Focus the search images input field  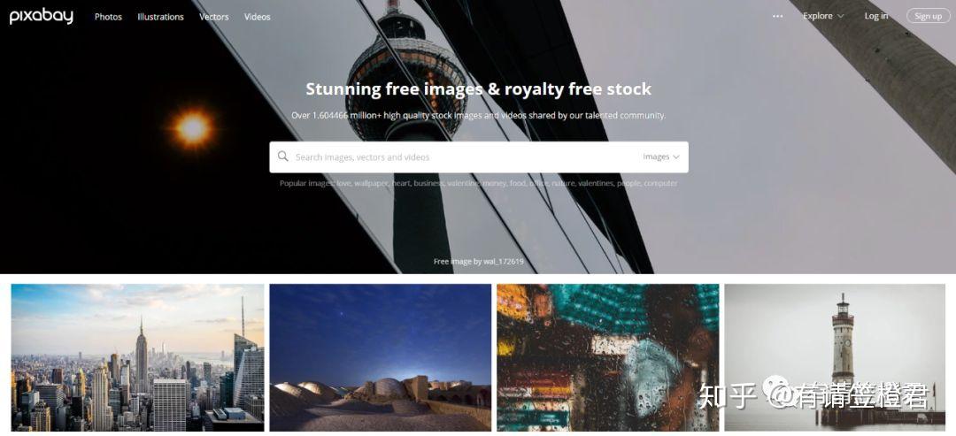463,157
